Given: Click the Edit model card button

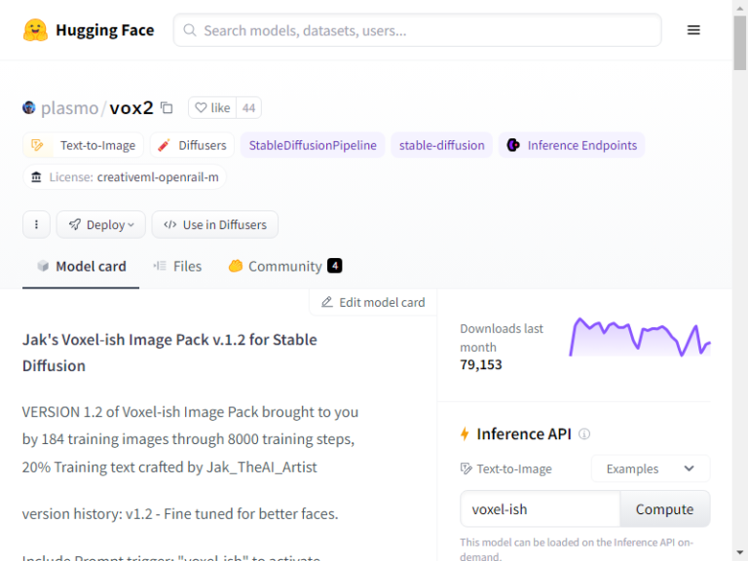Looking at the screenshot, I should tap(373, 302).
